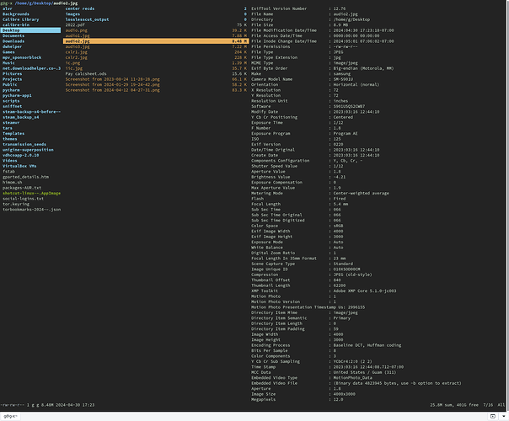Select the alvr directory
The width and height of the screenshot is (509, 421).
coord(7,8)
